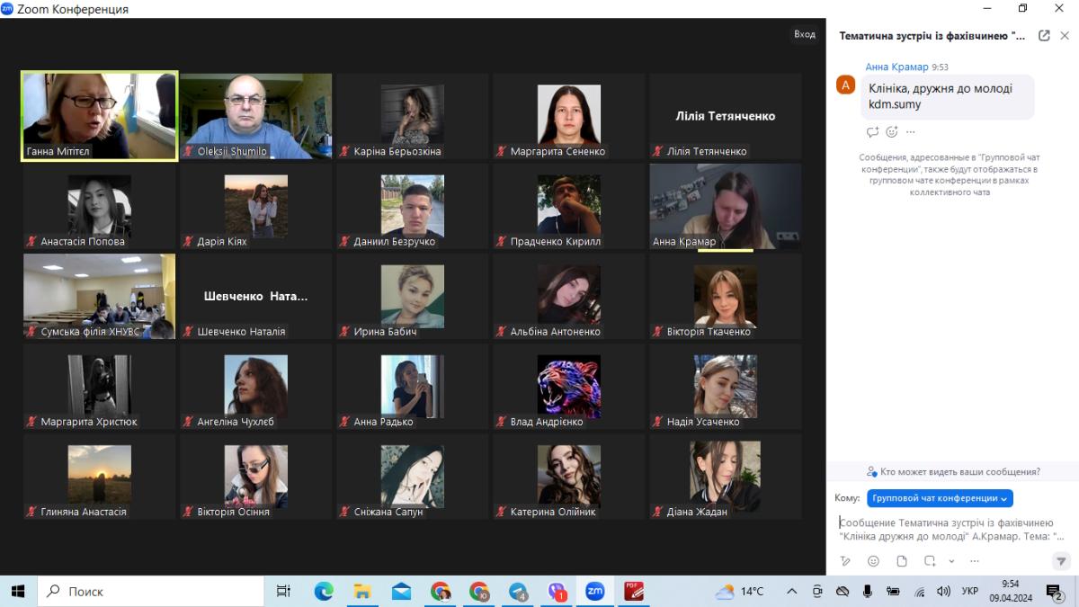1079x607 pixels.
Task: Click the reply icon under Анна Крамар's message
Action: click(x=872, y=132)
